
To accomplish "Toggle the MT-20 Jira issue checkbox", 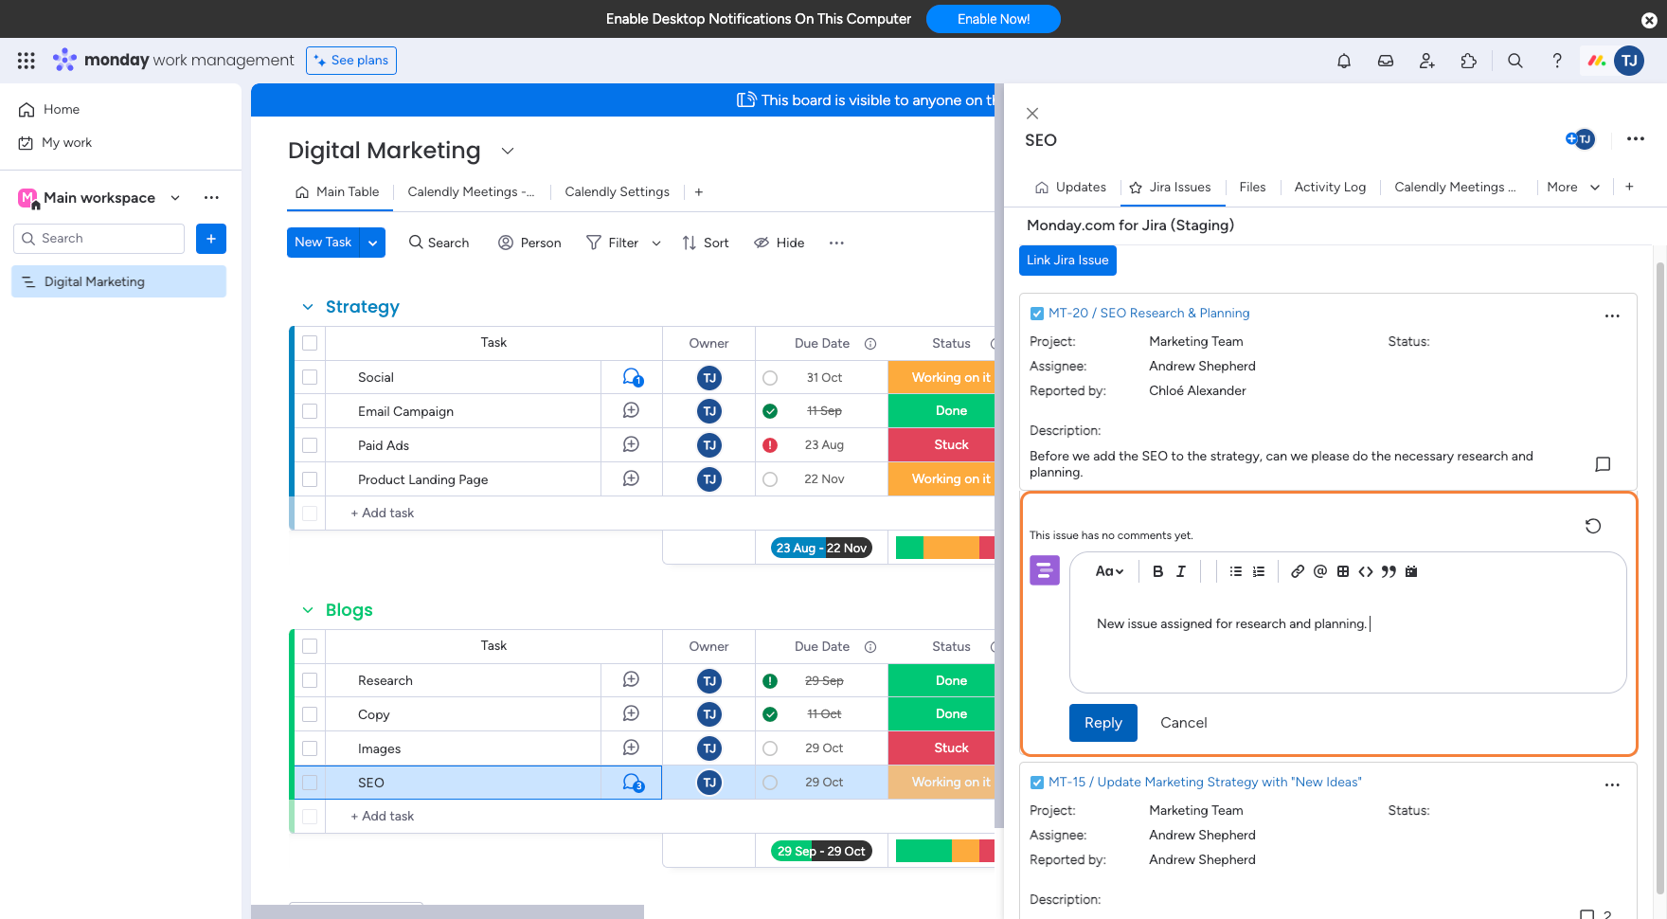I will (1037, 314).
